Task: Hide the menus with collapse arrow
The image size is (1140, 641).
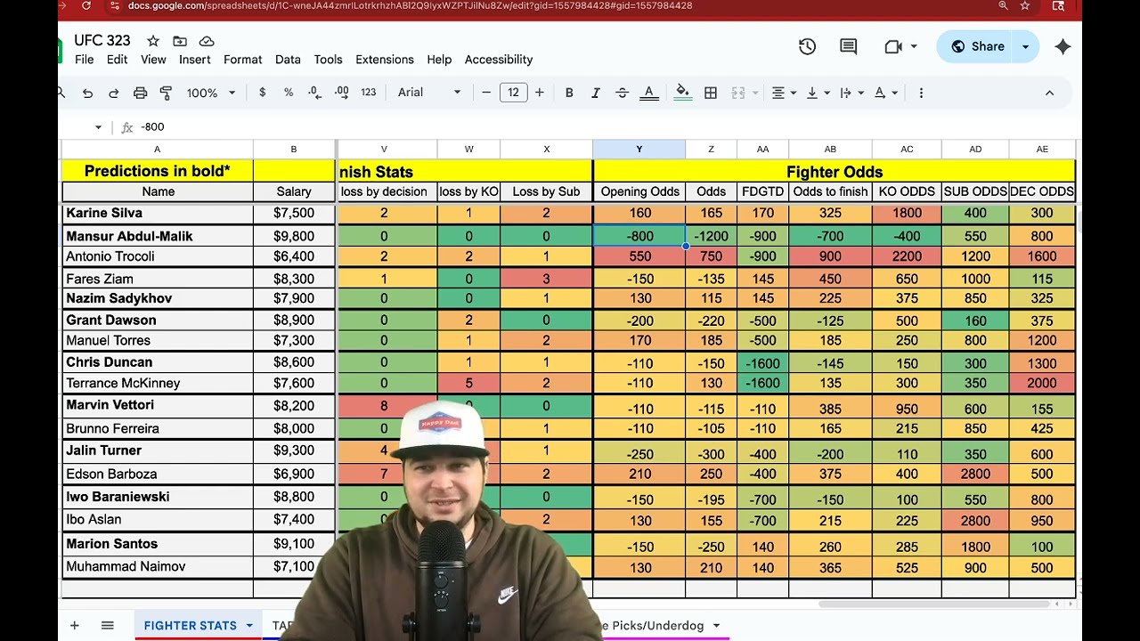Action: click(x=1049, y=93)
